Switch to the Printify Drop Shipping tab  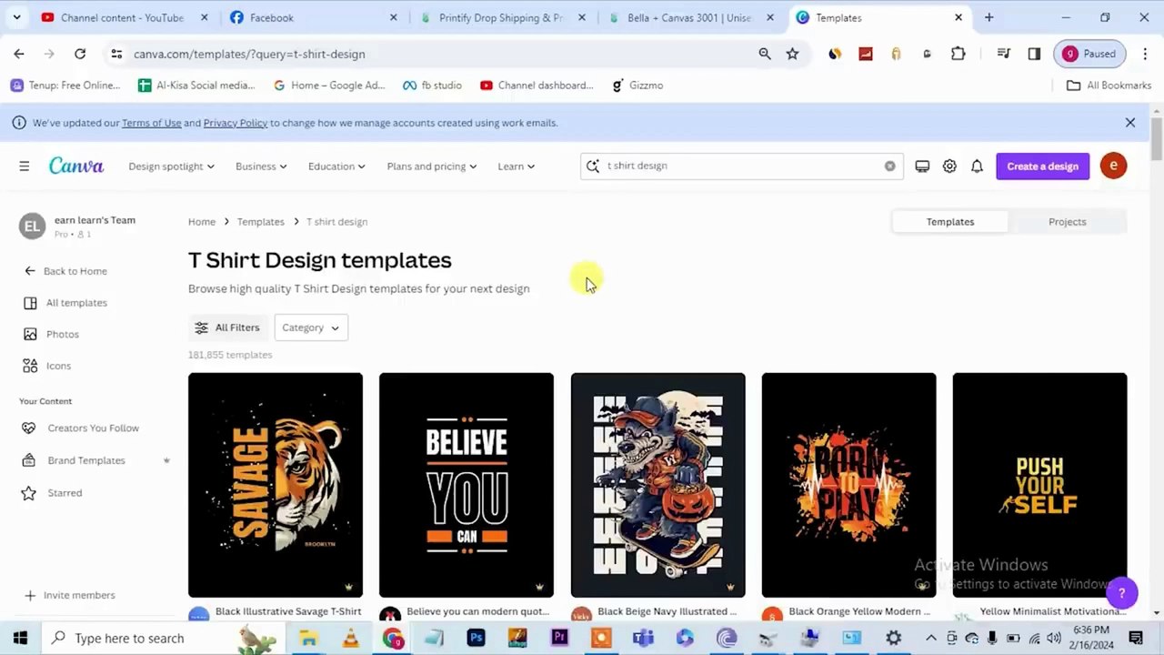(x=502, y=17)
